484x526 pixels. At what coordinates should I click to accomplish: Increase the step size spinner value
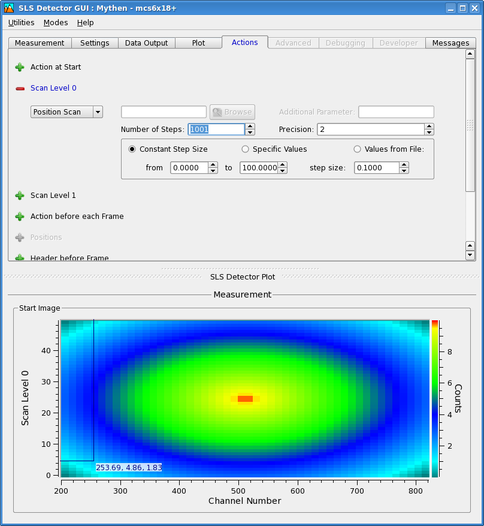[404, 165]
